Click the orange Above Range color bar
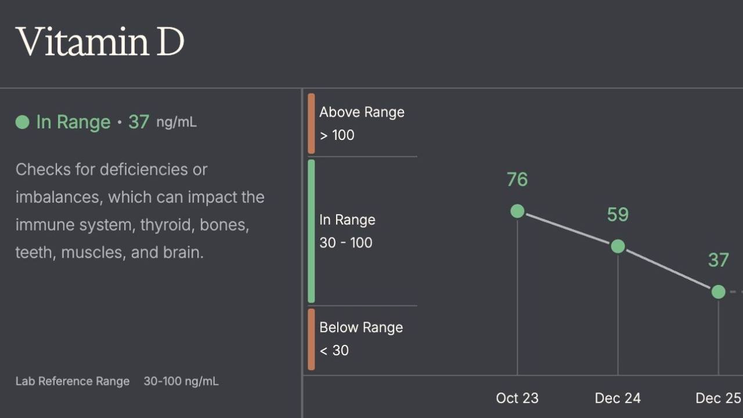Screen dimensions: 743x418 tap(311, 123)
